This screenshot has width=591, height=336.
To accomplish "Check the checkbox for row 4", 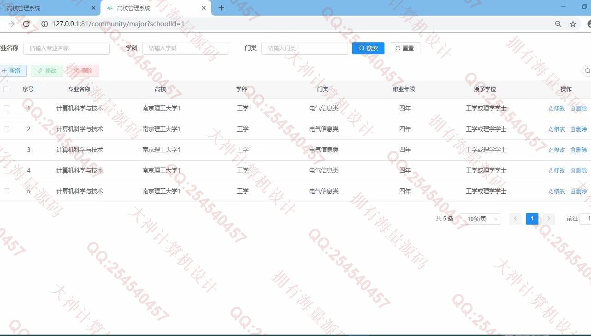I will click(x=6, y=171).
